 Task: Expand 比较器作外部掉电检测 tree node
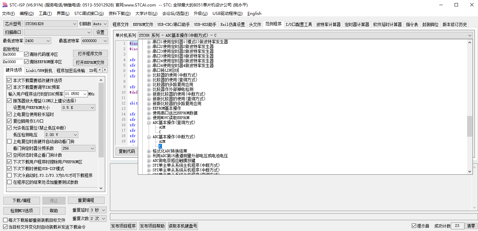coord(149,89)
